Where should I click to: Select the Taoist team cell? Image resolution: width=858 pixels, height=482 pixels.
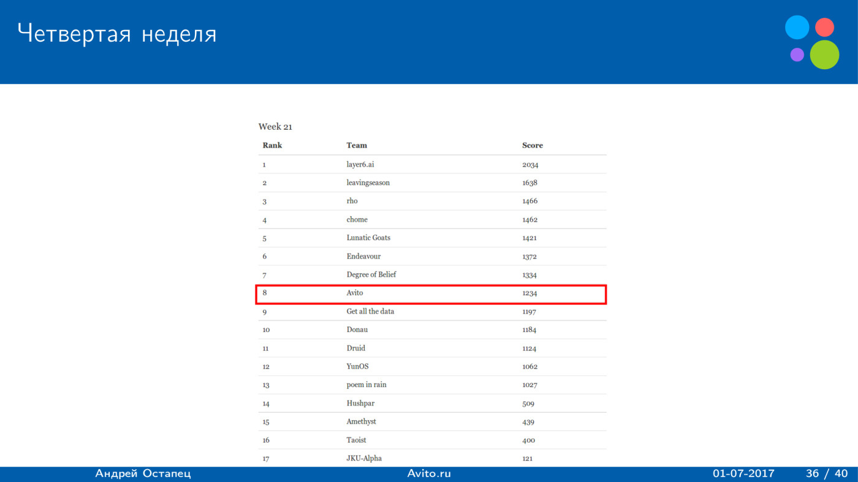pyautogui.click(x=356, y=440)
